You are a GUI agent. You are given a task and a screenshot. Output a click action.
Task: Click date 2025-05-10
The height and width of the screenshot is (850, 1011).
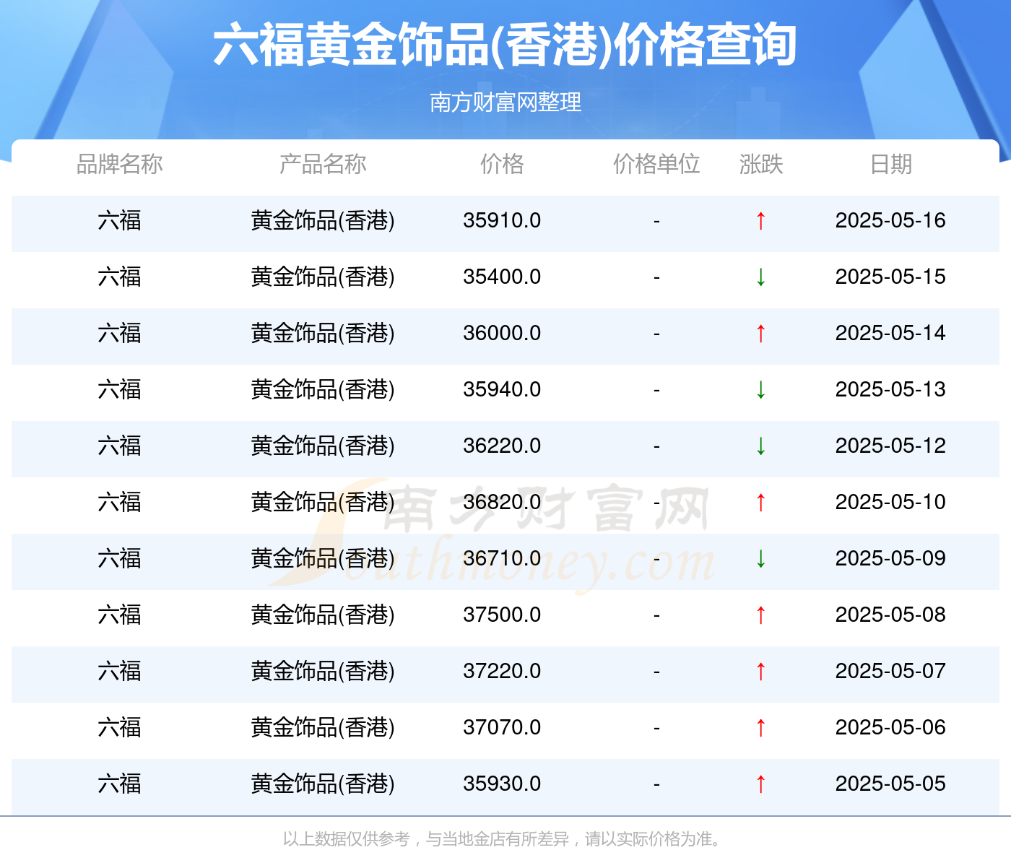(890, 502)
